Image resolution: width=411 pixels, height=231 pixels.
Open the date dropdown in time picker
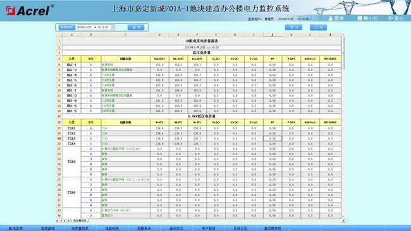click(x=95, y=27)
